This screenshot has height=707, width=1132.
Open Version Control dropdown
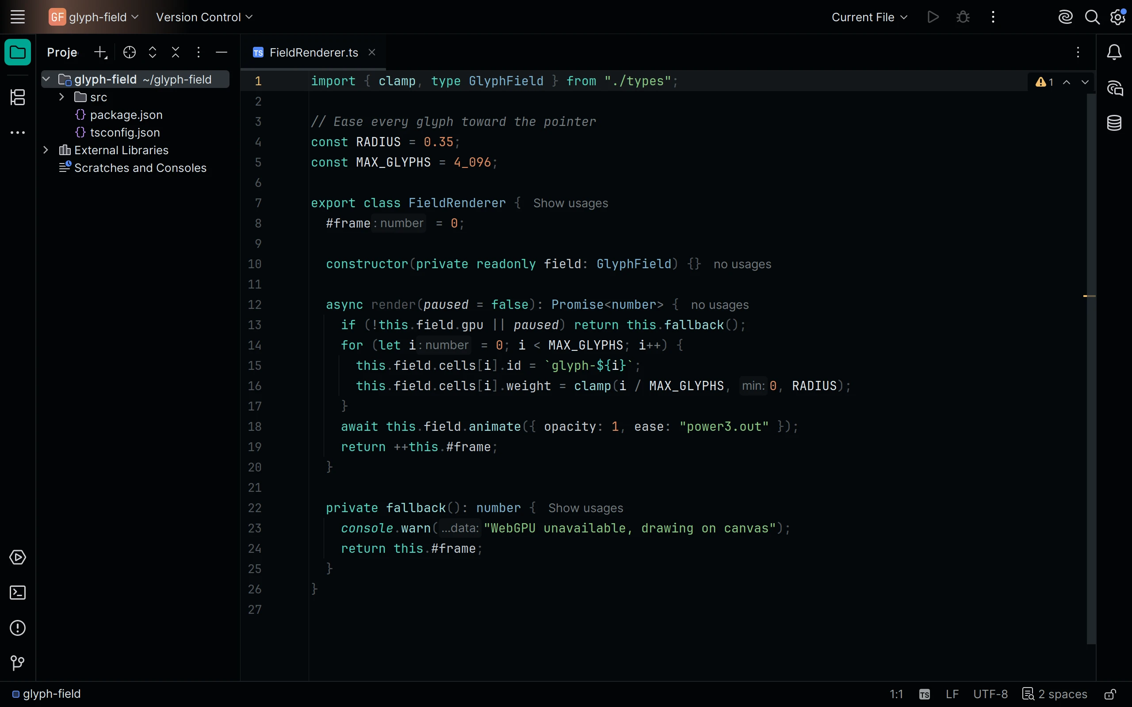click(204, 17)
